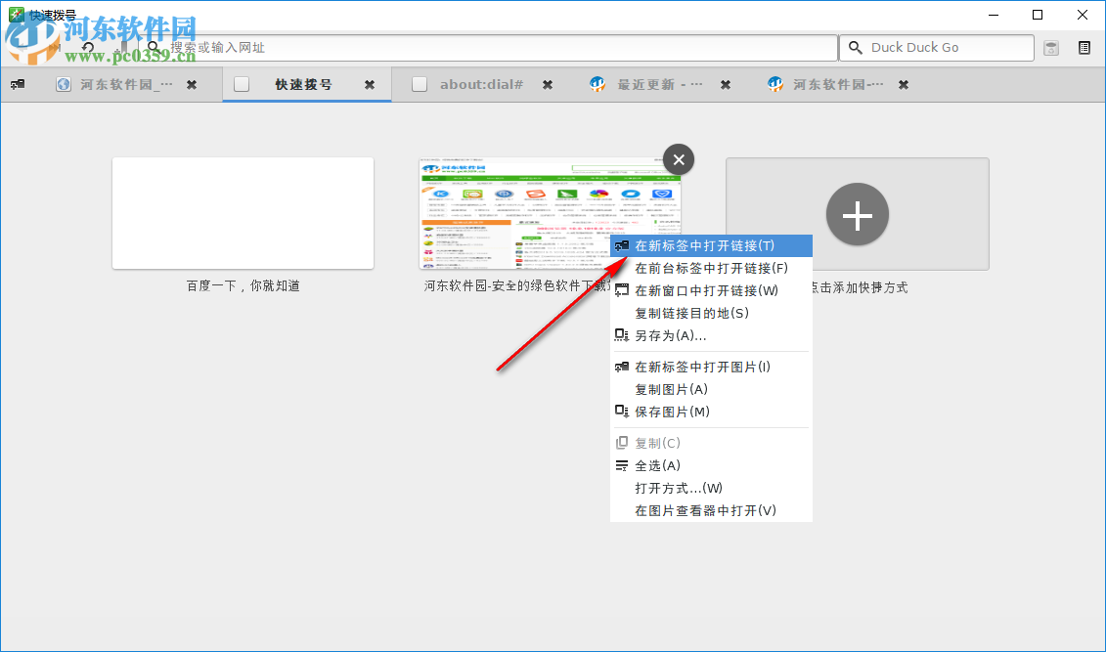The image size is (1106, 652).
Task: Click the panel toggle icon left of the tabs
Action: 17,84
